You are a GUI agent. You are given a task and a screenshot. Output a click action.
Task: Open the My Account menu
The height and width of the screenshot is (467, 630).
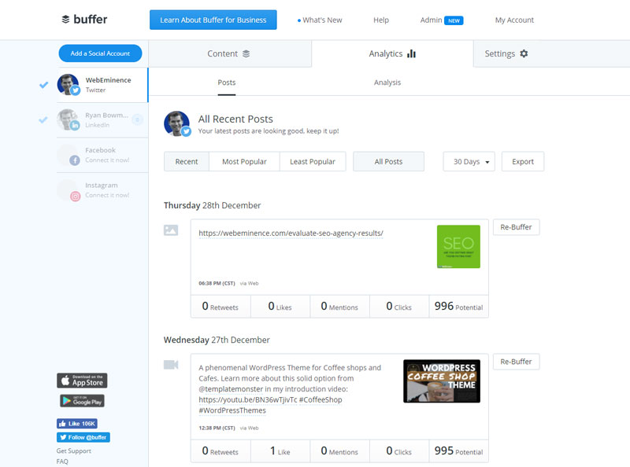[x=514, y=20]
